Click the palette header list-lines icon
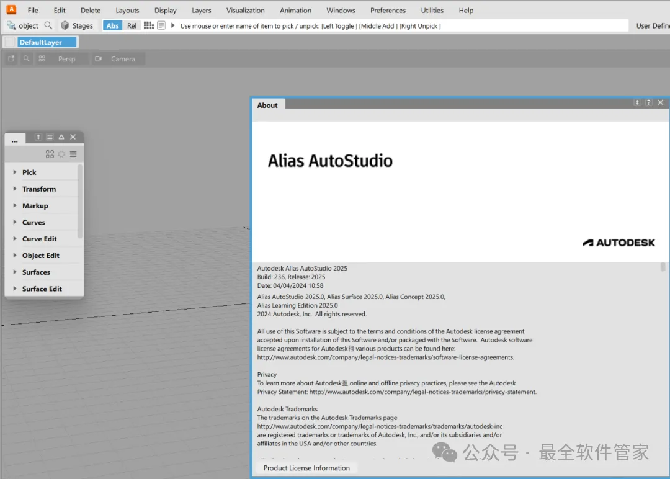Viewport: 670px width, 479px height. 50,137
